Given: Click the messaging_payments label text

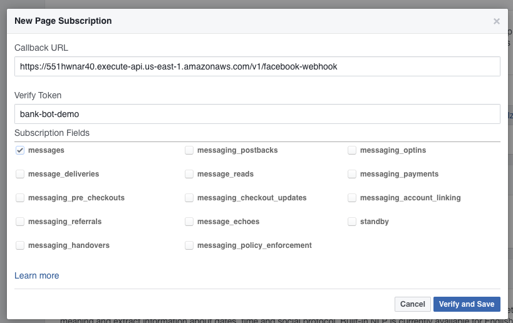Looking at the screenshot, I should [x=399, y=174].
